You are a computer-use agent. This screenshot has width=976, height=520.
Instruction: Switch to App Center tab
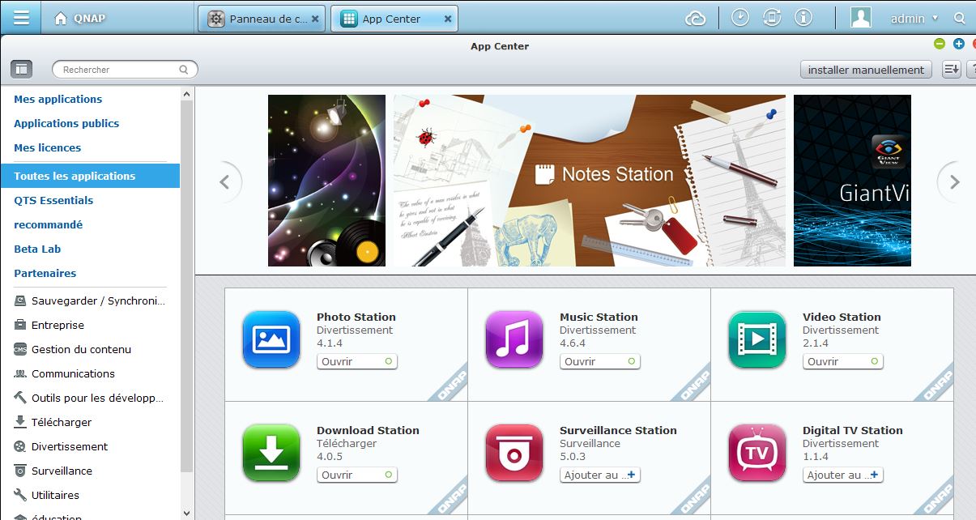coord(394,19)
